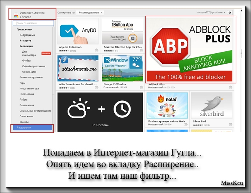Click the Silver Bird title text
251x193 pixels.
(x=200, y=121)
